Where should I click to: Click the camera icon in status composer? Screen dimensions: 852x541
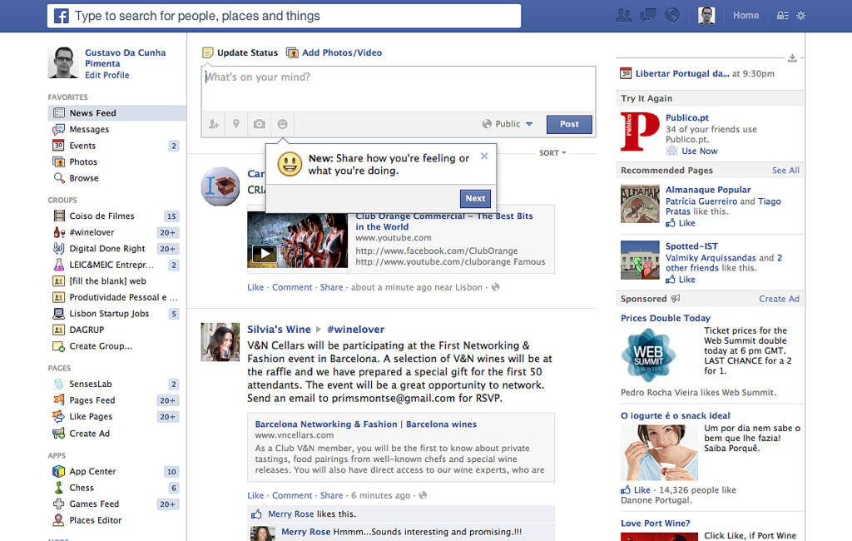260,124
